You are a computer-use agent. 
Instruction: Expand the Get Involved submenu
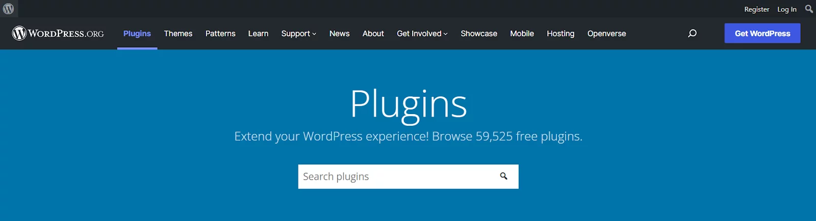click(x=422, y=34)
